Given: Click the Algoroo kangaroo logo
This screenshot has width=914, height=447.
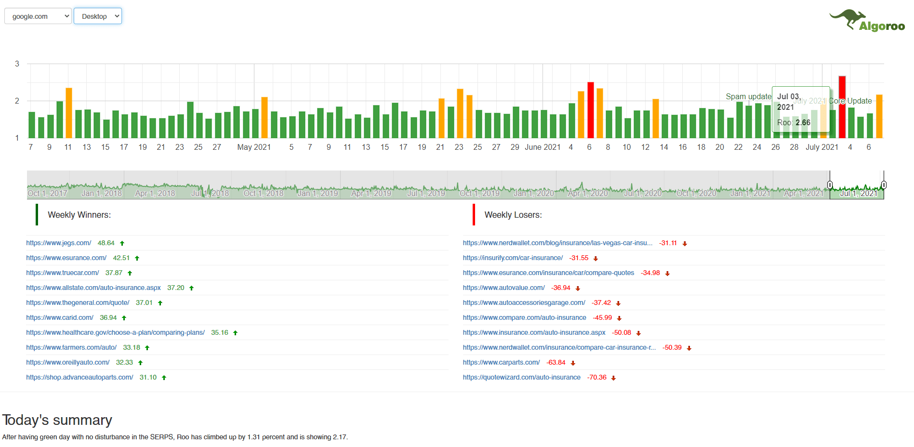Looking at the screenshot, I should 867,21.
